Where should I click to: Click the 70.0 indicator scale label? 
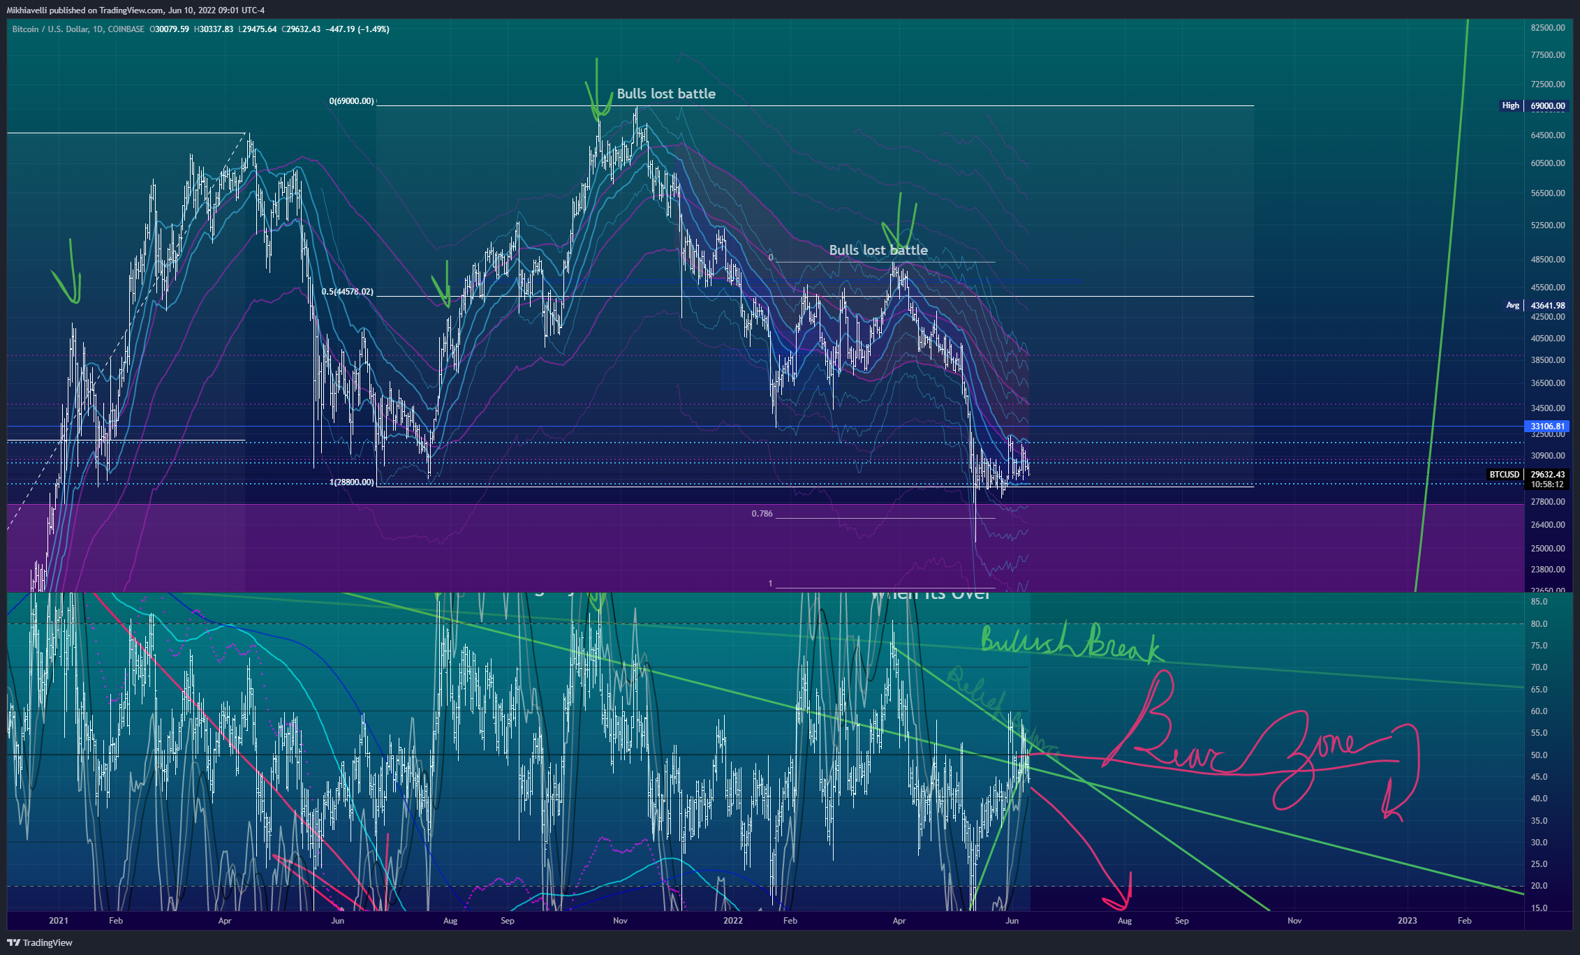(1539, 667)
